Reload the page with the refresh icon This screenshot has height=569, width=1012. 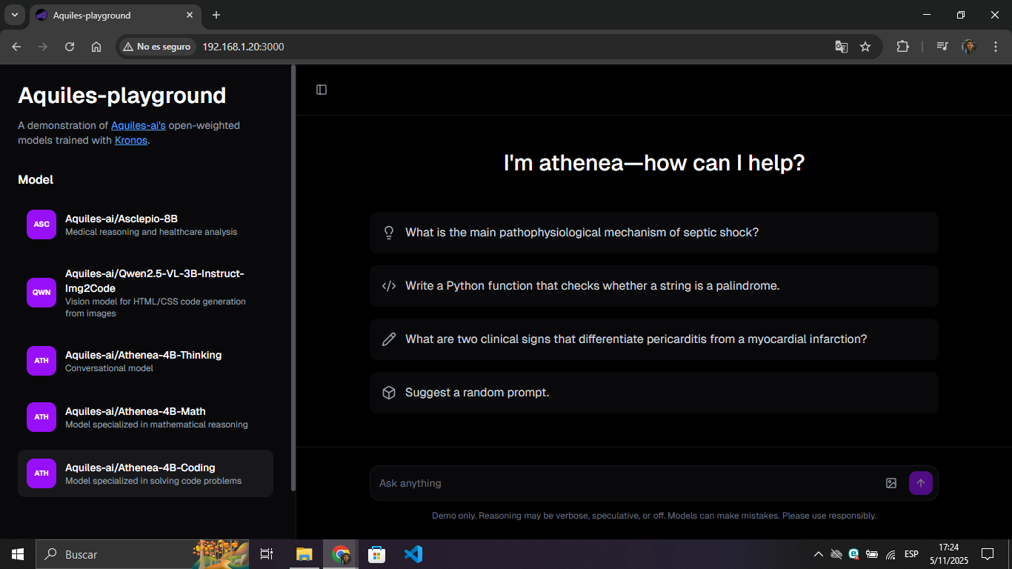tap(70, 47)
